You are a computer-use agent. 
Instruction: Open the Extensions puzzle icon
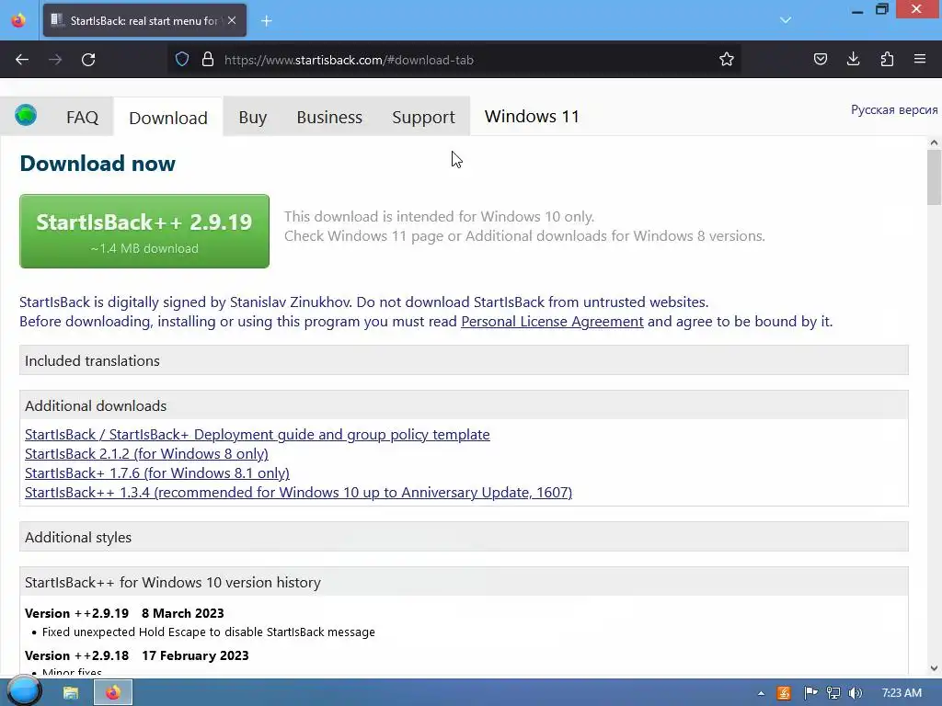tap(887, 60)
